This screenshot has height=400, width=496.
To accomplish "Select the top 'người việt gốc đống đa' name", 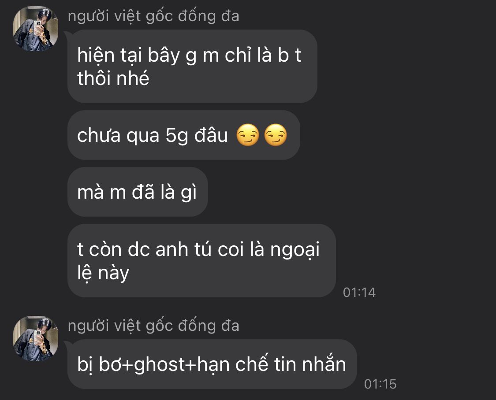I will [x=153, y=16].
